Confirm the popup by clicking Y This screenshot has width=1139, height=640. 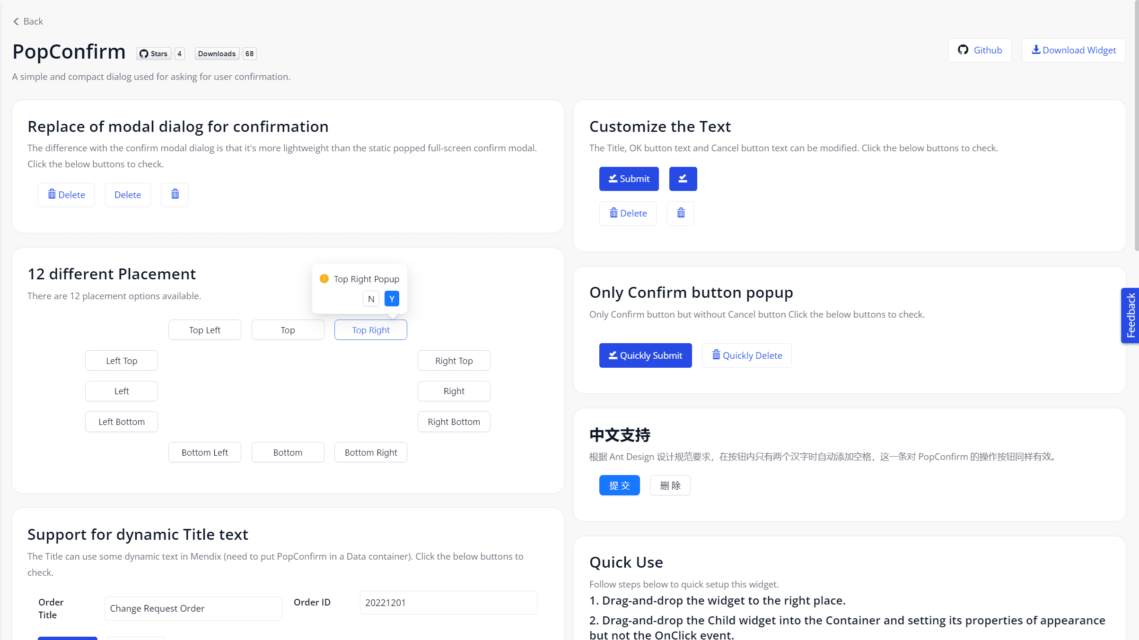tap(392, 298)
